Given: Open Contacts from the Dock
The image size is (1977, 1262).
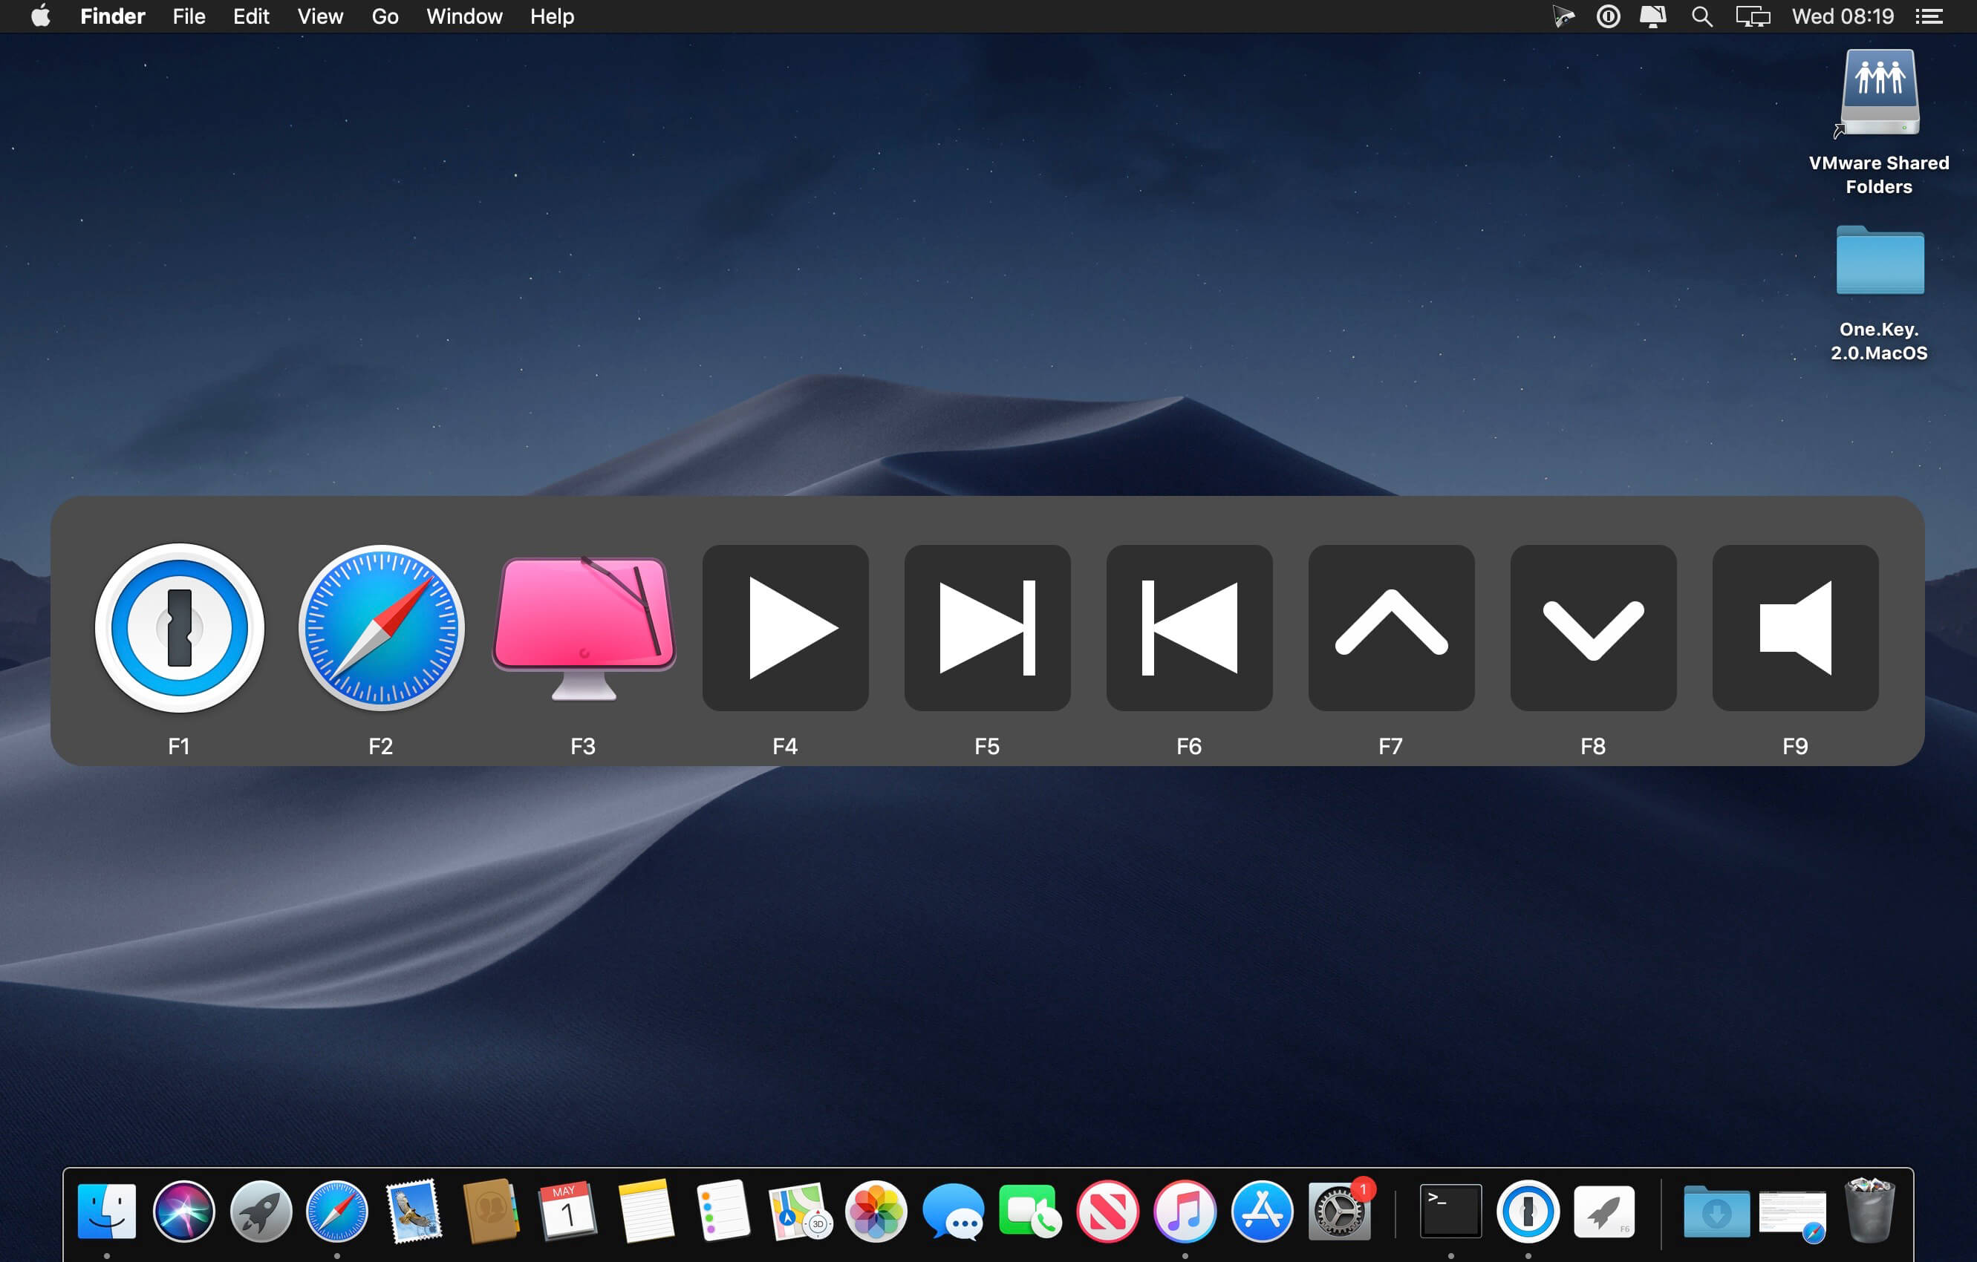Looking at the screenshot, I should (x=491, y=1210).
